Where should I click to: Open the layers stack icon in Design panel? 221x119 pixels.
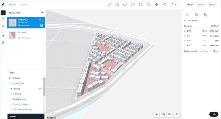[x=196, y=15]
